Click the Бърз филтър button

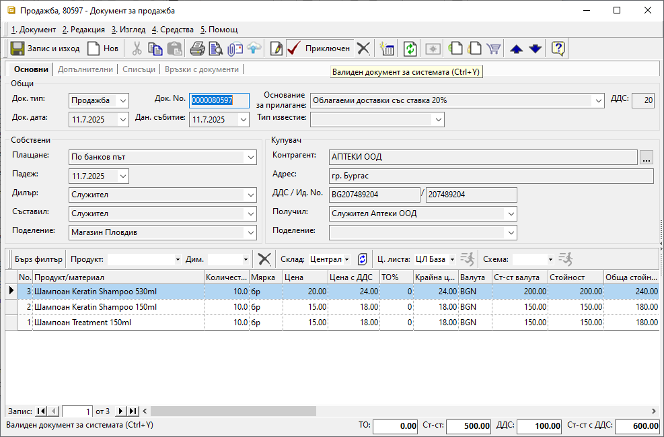click(x=38, y=259)
